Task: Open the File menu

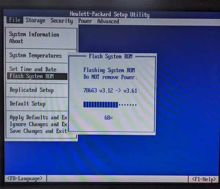Action: click(15, 20)
